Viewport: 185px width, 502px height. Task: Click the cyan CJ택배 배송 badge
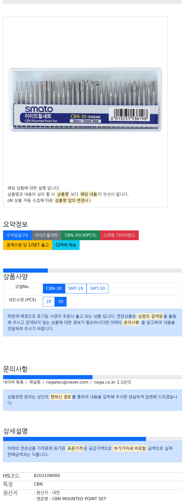click(66, 245)
